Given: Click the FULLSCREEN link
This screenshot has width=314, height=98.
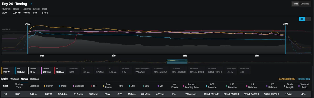Looking at the screenshot, I should tap(304, 79).
